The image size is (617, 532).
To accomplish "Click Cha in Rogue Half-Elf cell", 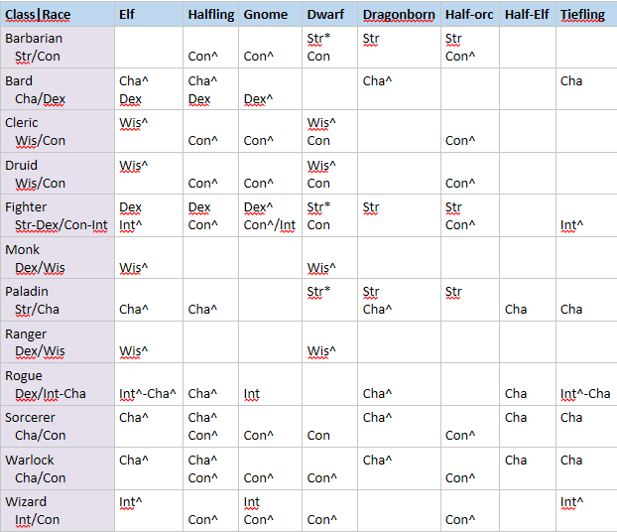I will 516,393.
